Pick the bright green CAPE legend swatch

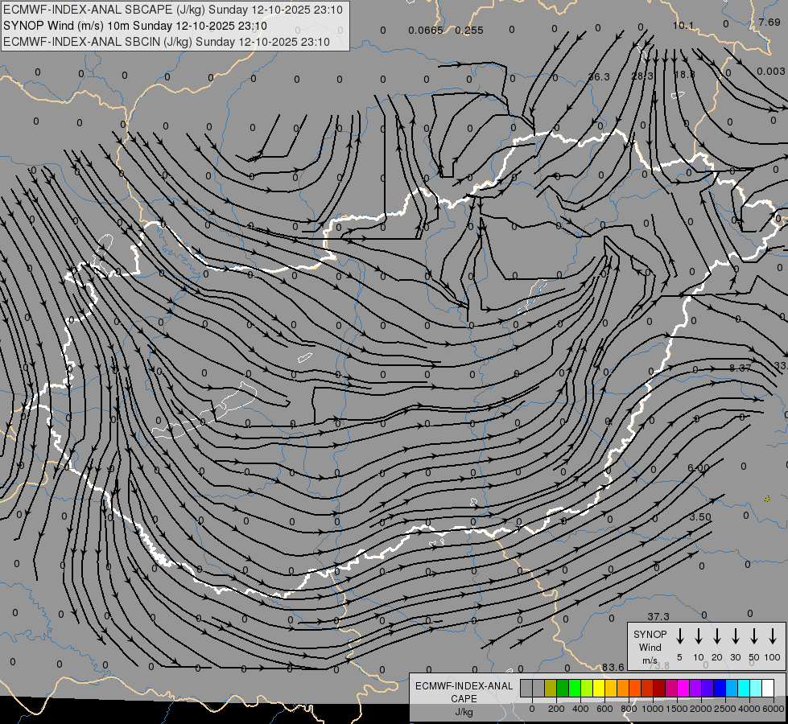point(575,688)
